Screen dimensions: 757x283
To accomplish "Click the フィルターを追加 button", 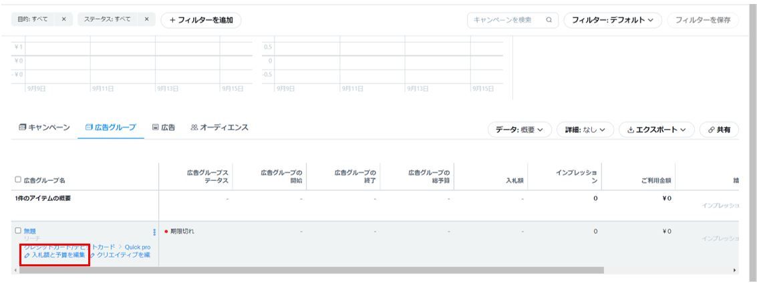I will (201, 20).
